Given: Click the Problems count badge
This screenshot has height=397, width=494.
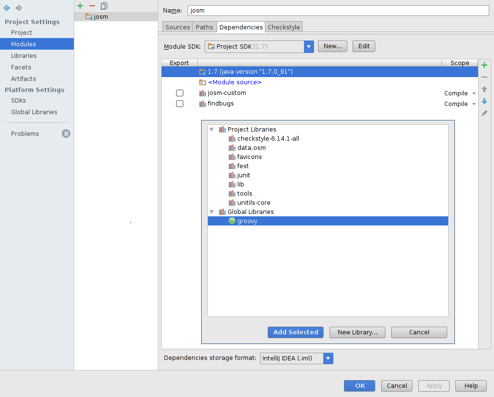Looking at the screenshot, I should (66, 133).
